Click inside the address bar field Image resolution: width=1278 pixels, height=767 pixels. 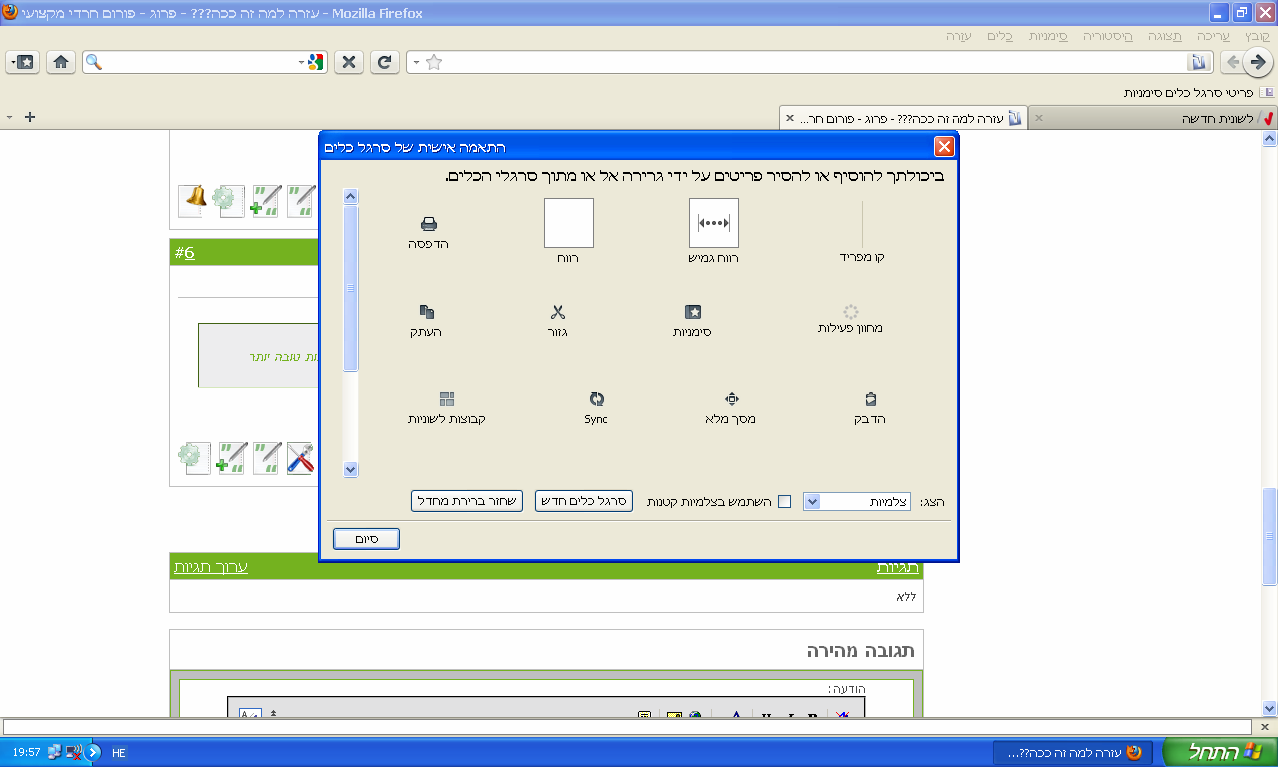[809, 62]
